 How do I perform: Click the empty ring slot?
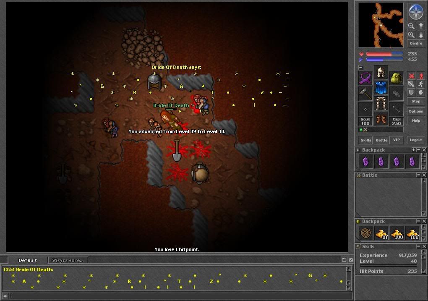[x=365, y=109]
